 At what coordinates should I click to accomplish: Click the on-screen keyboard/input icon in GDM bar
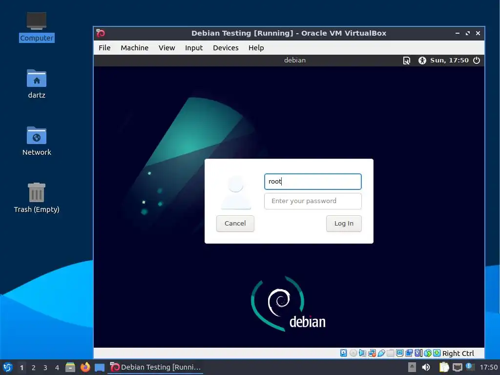coord(407,60)
